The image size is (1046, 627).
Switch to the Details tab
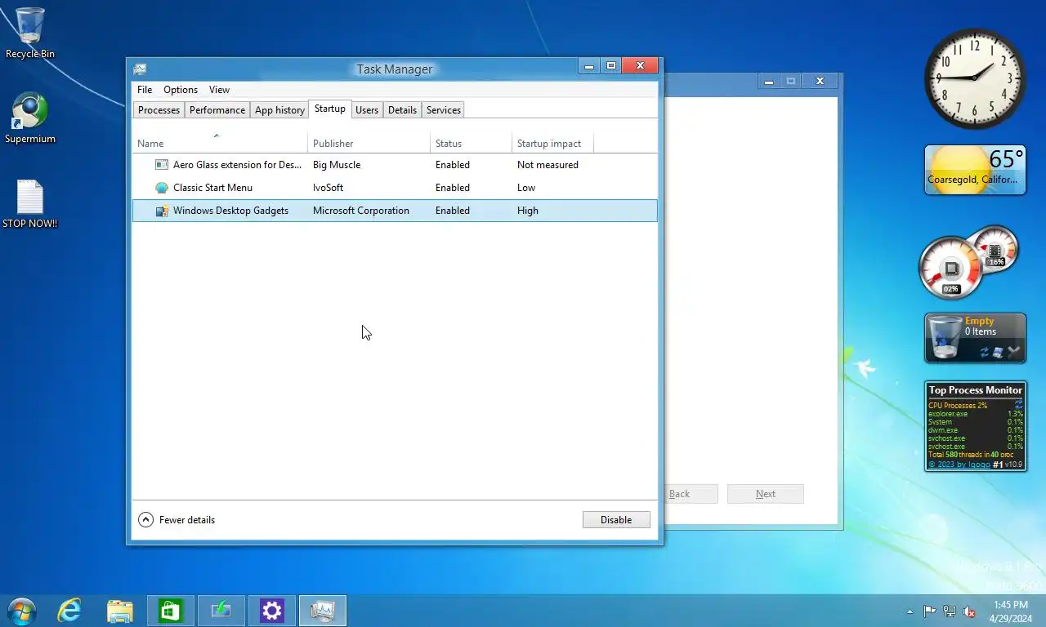click(x=402, y=110)
